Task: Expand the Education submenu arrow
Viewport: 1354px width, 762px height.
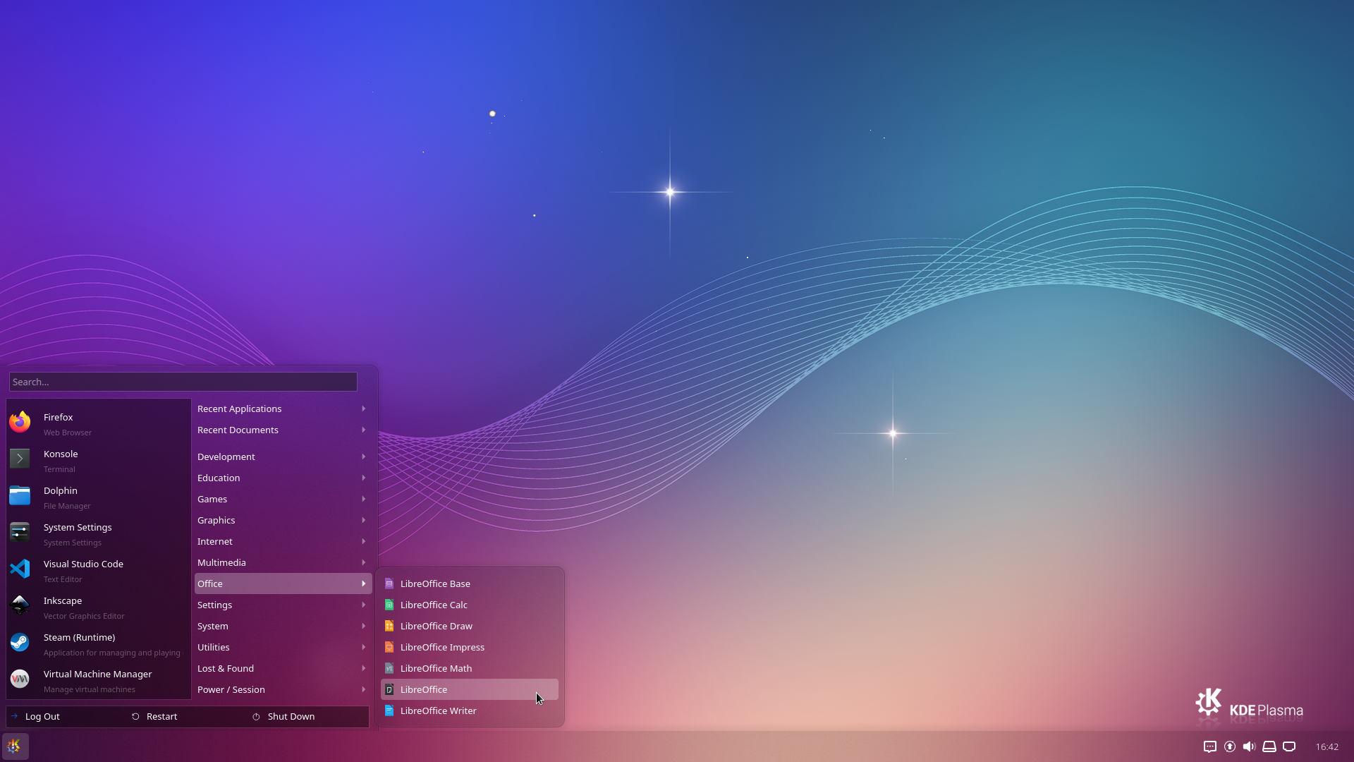Action: [364, 478]
